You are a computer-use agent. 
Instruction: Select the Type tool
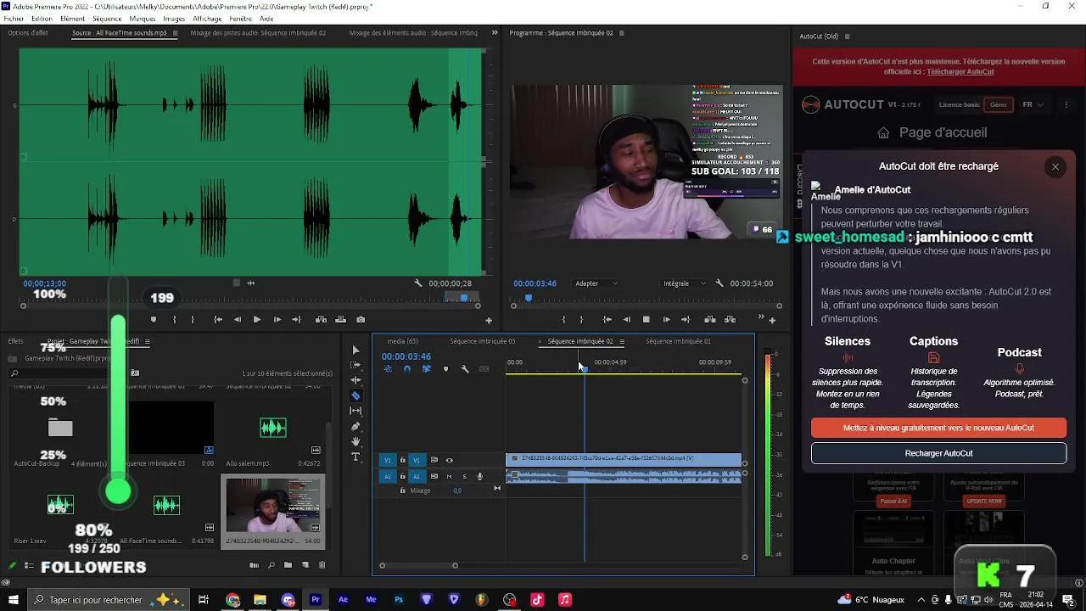(355, 457)
